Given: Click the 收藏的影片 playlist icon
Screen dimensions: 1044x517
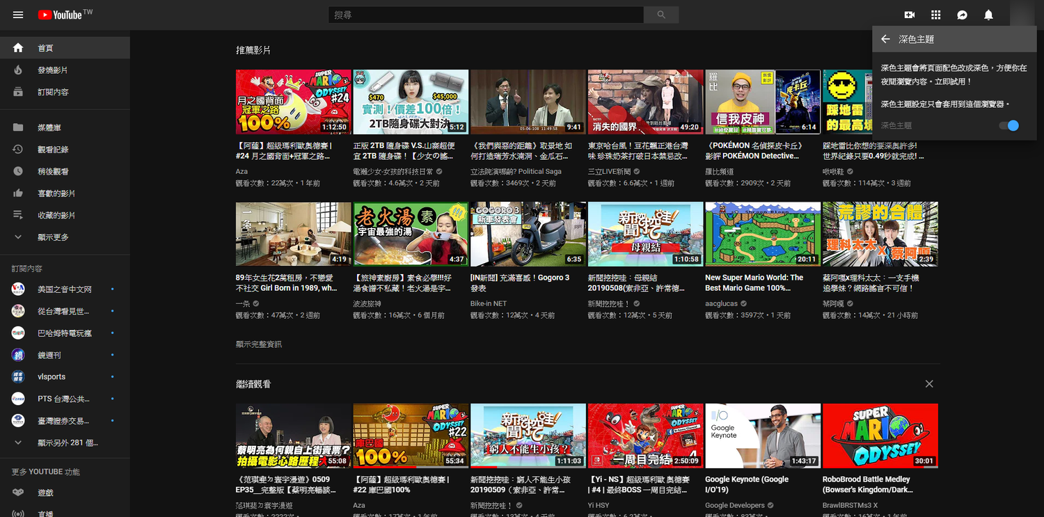Looking at the screenshot, I should pos(18,215).
